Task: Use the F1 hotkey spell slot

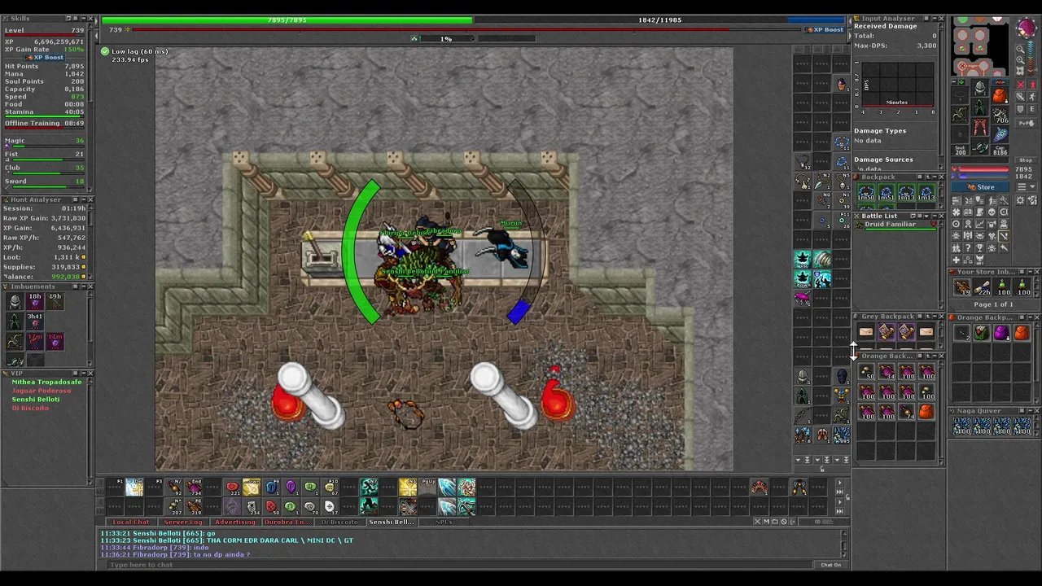Action: [x=115, y=487]
